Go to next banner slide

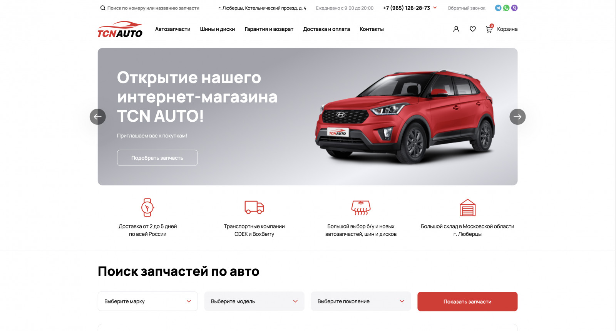tap(517, 117)
